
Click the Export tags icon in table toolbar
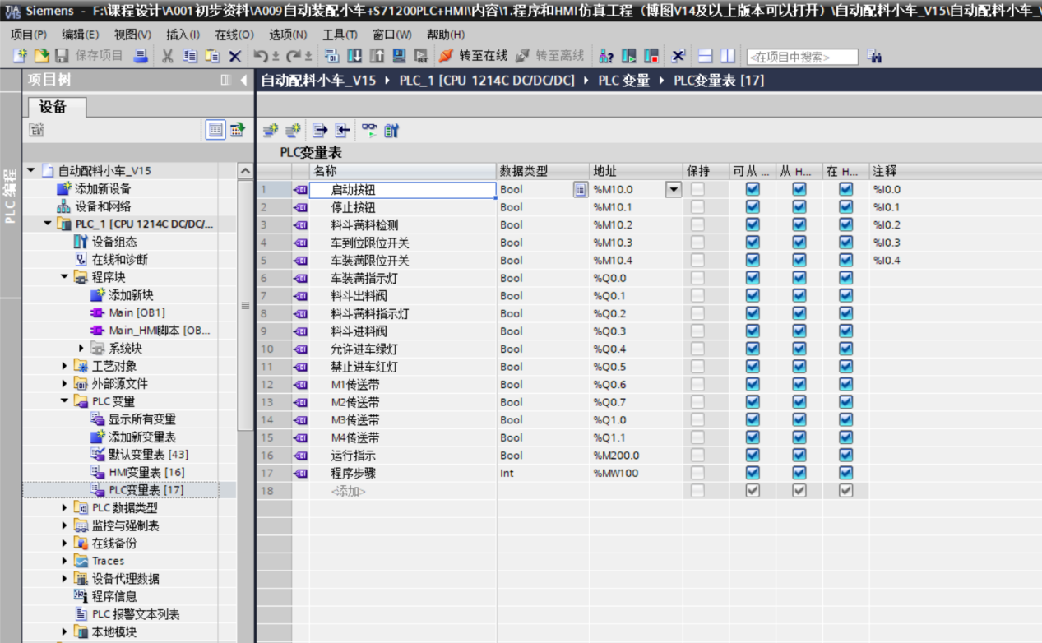click(x=320, y=130)
